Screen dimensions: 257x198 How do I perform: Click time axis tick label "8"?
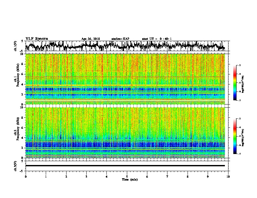coord(188,176)
